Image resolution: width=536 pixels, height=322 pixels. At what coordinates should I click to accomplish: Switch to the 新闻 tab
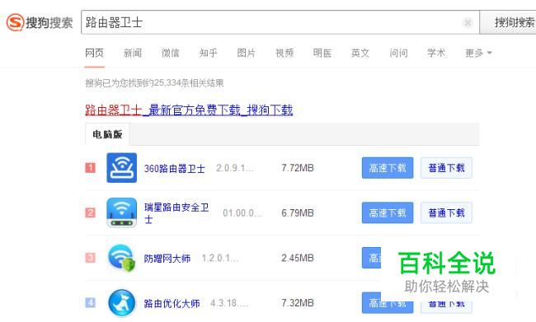(132, 53)
